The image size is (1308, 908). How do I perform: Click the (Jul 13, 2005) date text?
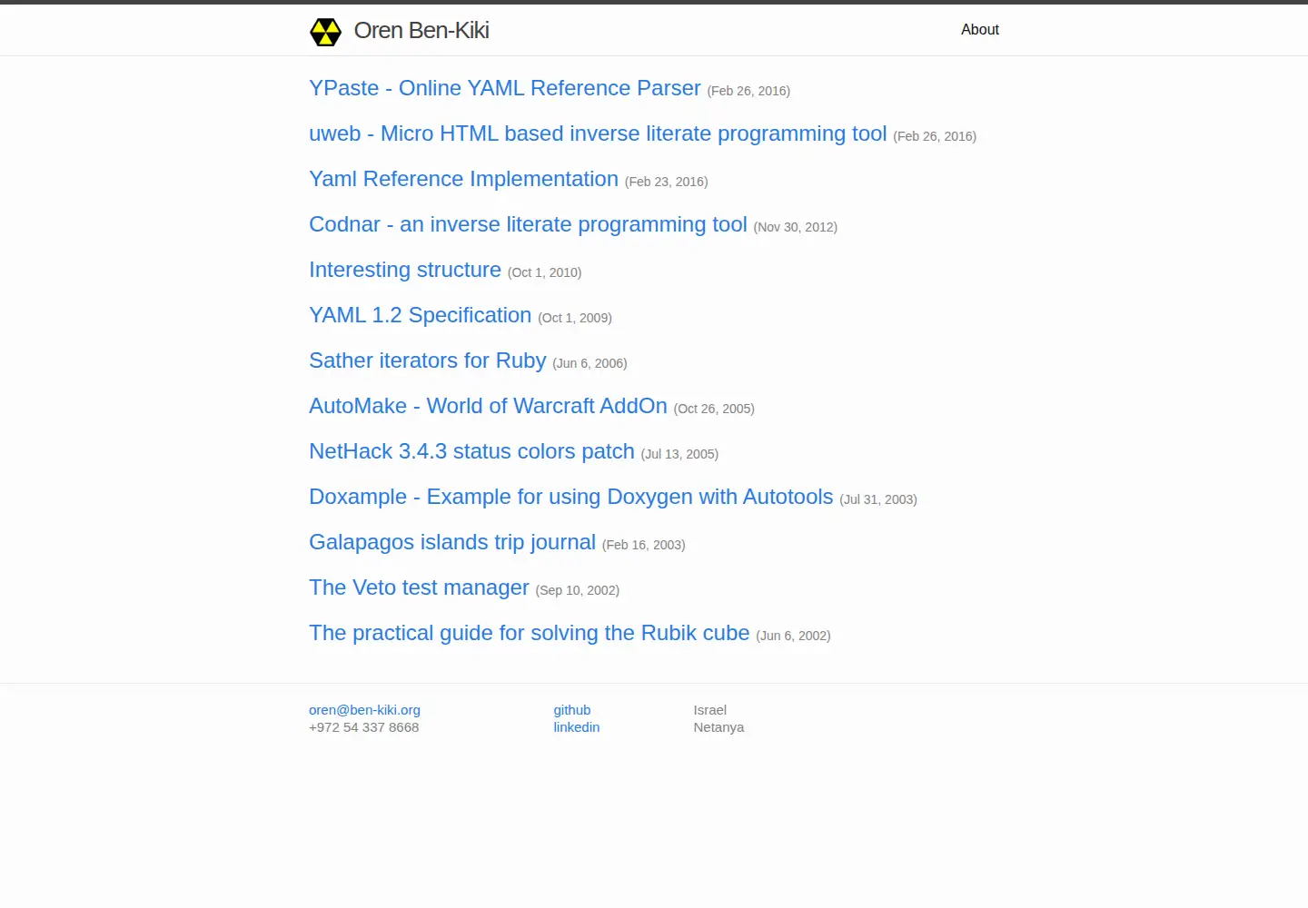pos(679,454)
